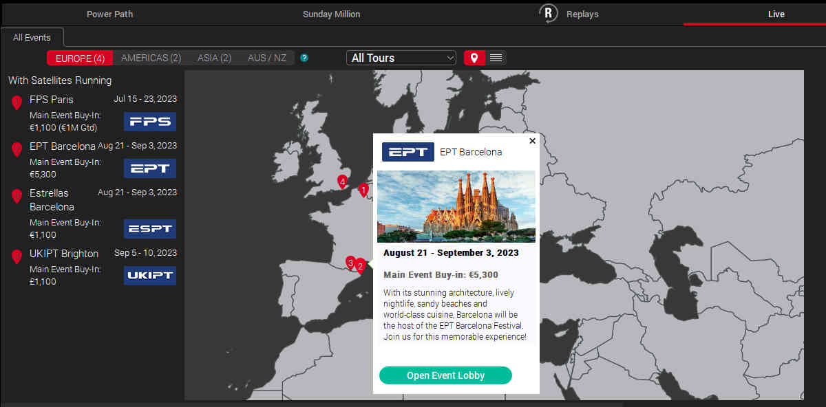Click the Sagrada Familia photo in popup

[456, 206]
